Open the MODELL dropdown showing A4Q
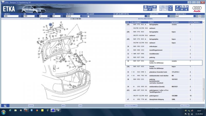The image size is (206, 116). click(20, 16)
